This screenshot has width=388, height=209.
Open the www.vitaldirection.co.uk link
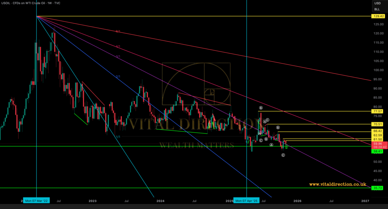[338, 184]
